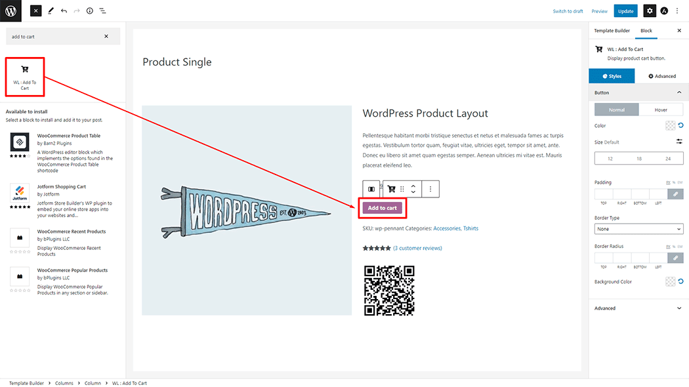Screen dimensions: 689x387
Task: Click the WordPress logo icon
Action: coord(10,10)
